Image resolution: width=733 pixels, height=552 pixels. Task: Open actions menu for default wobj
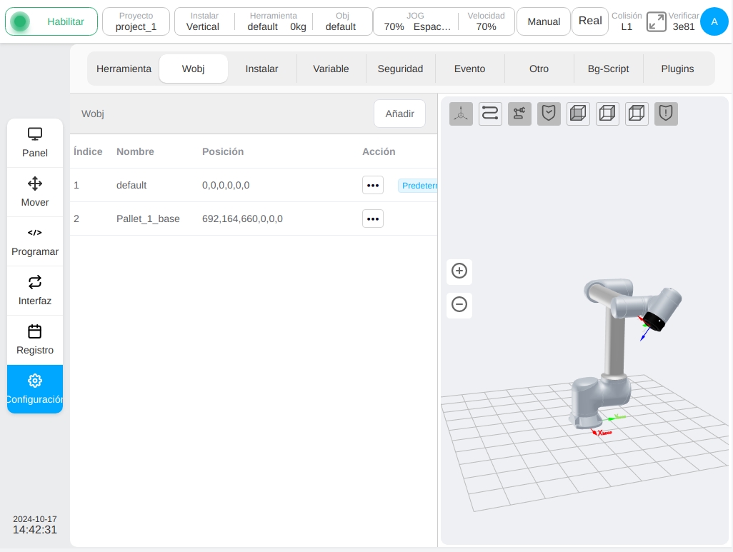point(373,185)
